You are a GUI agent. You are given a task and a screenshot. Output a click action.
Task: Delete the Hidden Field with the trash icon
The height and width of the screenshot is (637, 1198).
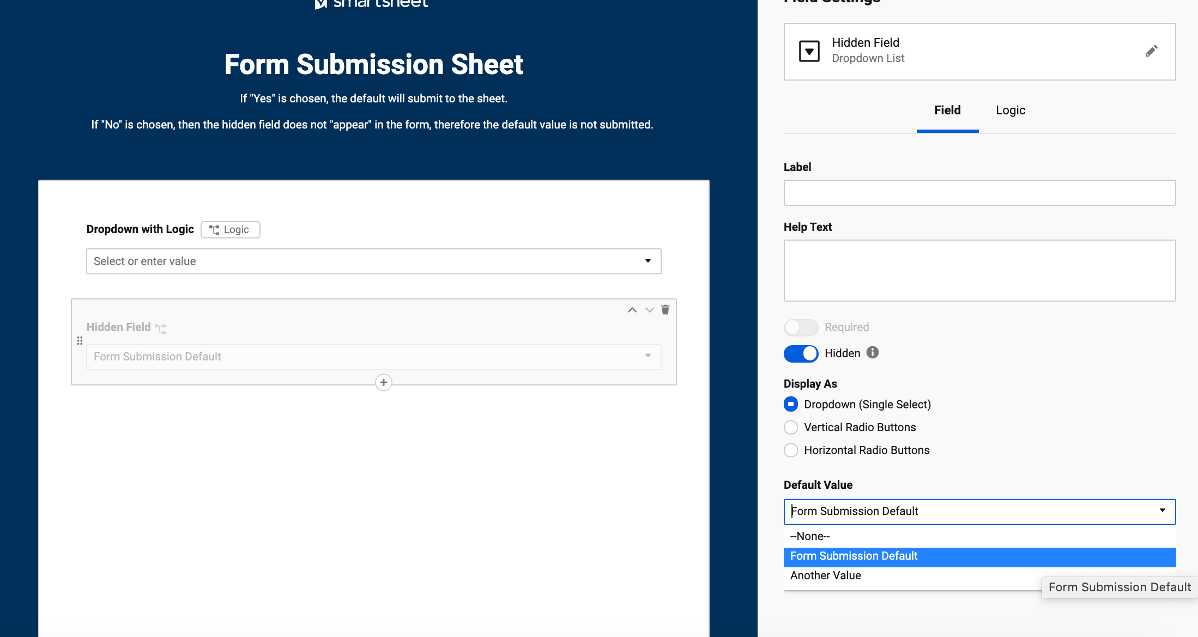665,310
